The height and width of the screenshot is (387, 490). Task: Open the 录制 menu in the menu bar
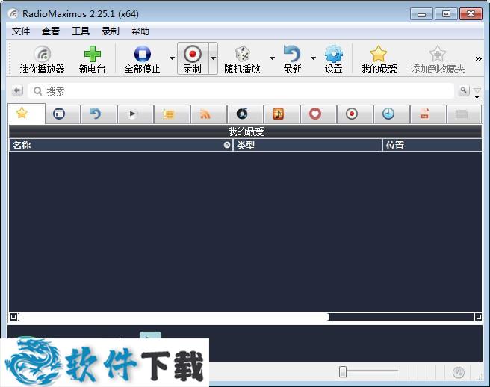[111, 31]
